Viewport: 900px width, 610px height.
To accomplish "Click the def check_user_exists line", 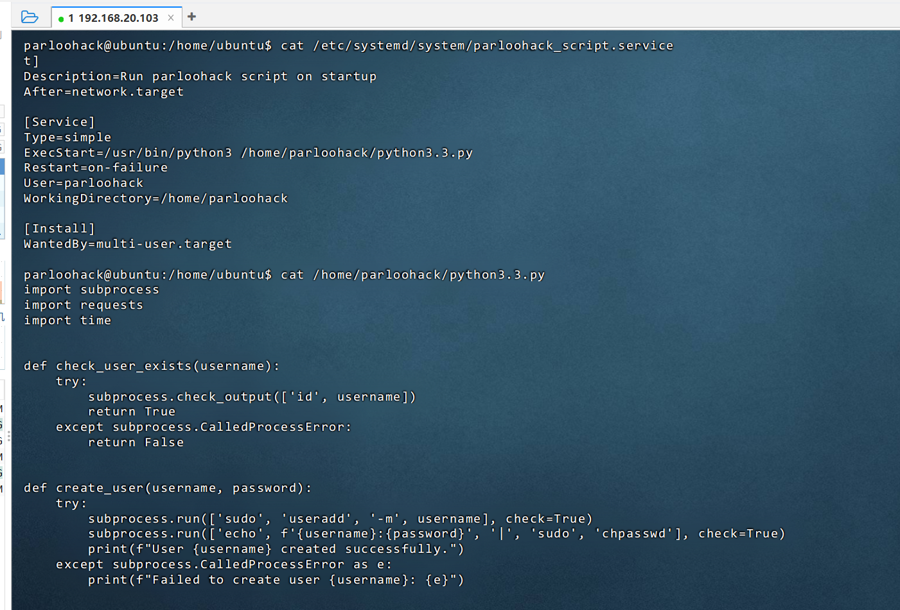I will (x=152, y=366).
